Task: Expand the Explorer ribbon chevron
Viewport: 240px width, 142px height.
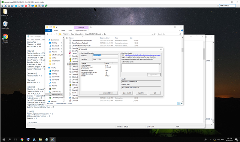Action: [x=179, y=30]
